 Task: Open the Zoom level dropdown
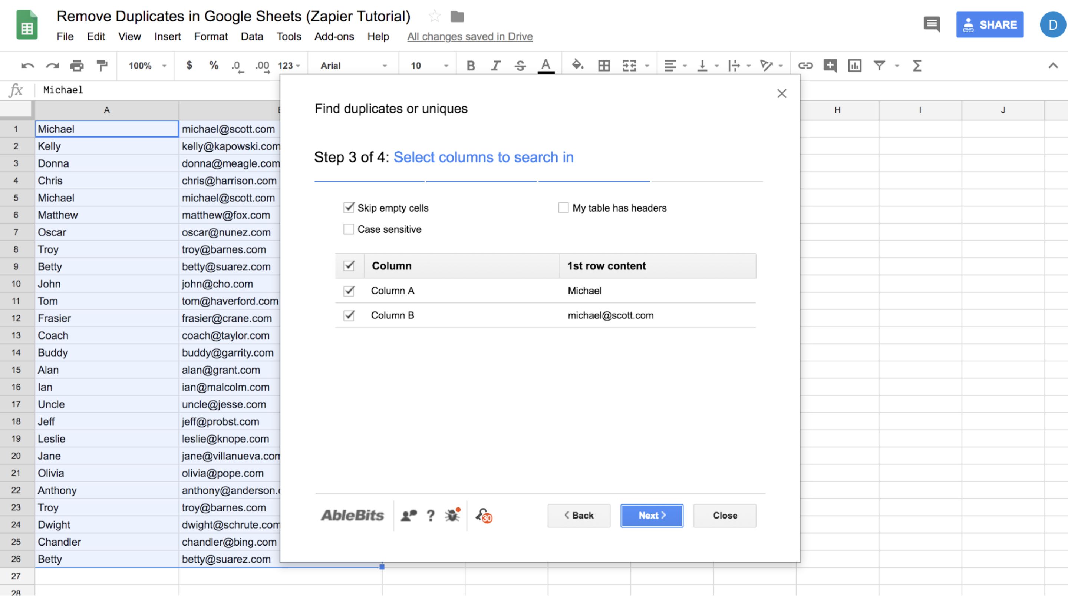coord(146,65)
